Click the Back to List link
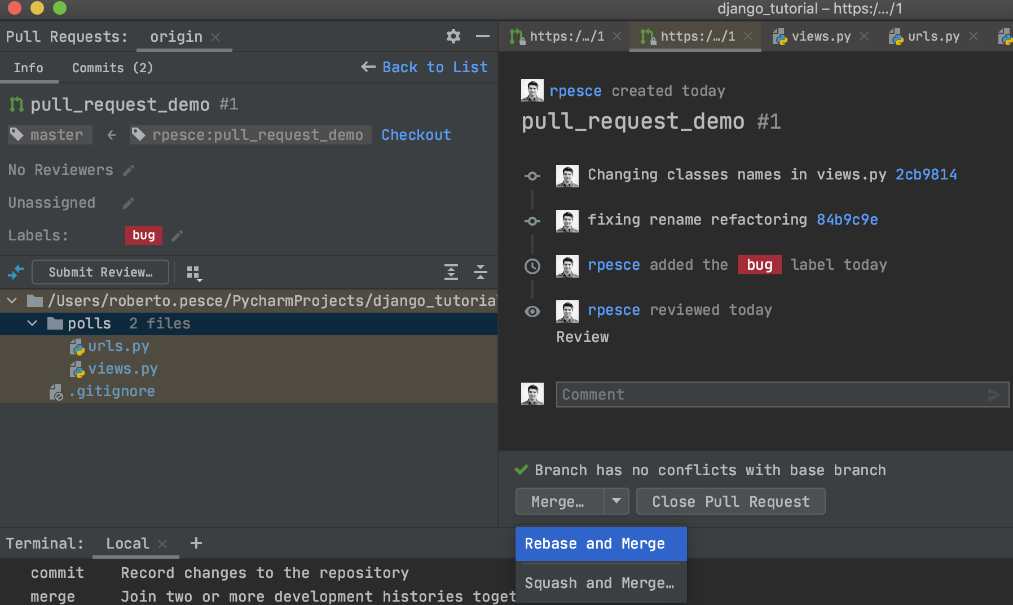Image resolution: width=1013 pixels, height=605 pixels. [x=425, y=67]
